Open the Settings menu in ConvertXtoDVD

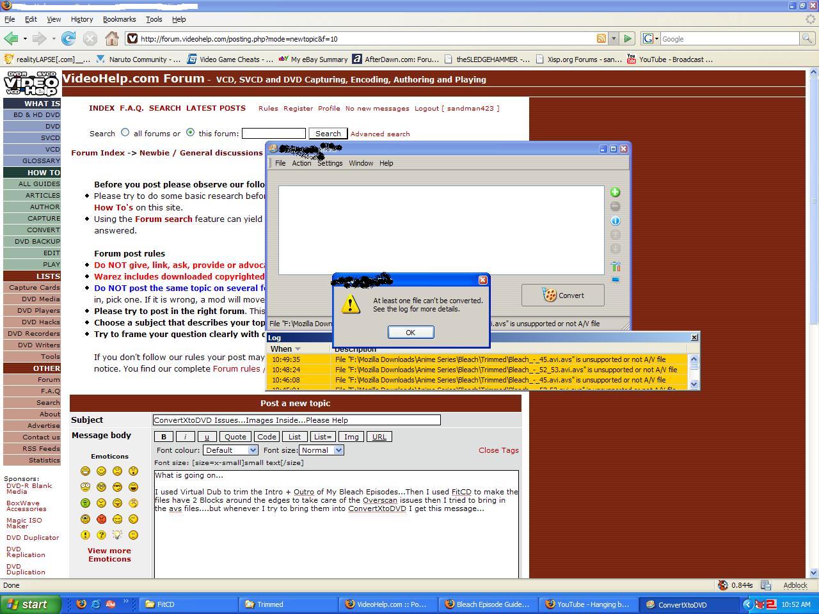330,163
